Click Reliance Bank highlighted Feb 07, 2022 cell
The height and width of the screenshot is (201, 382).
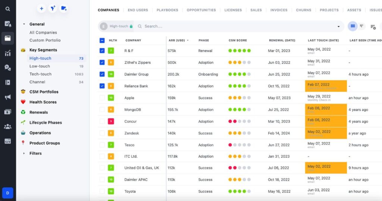326,86
